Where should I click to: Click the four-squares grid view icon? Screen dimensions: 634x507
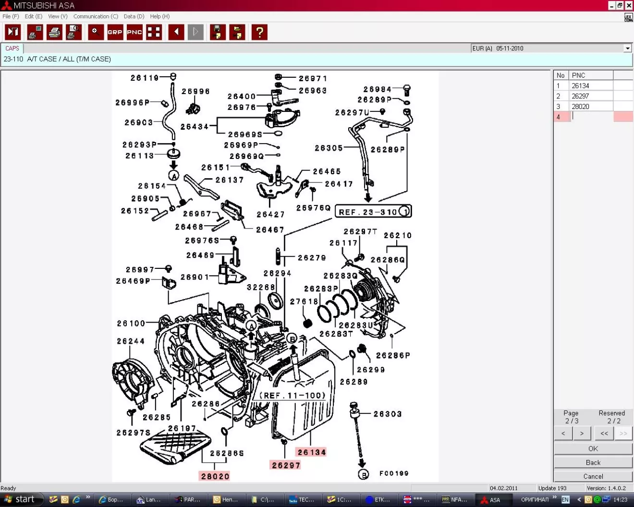point(154,32)
